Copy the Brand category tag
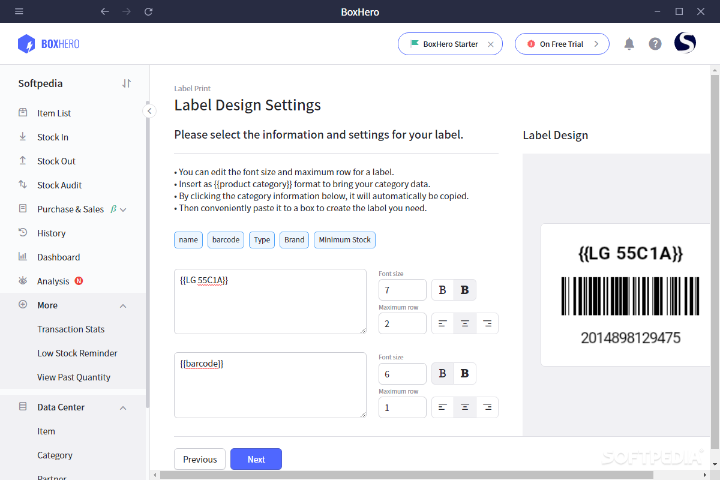This screenshot has height=480, width=720. pos(295,239)
